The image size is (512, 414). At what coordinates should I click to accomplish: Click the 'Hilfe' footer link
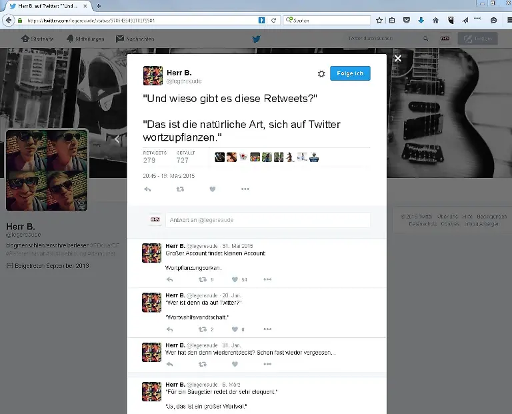(467, 217)
